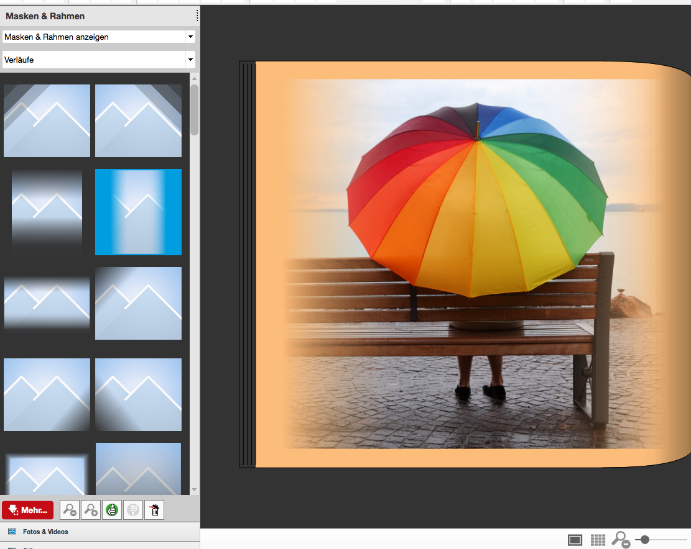Click the scroll up arrow of mask list
The image size is (691, 549).
pyautogui.click(x=195, y=79)
